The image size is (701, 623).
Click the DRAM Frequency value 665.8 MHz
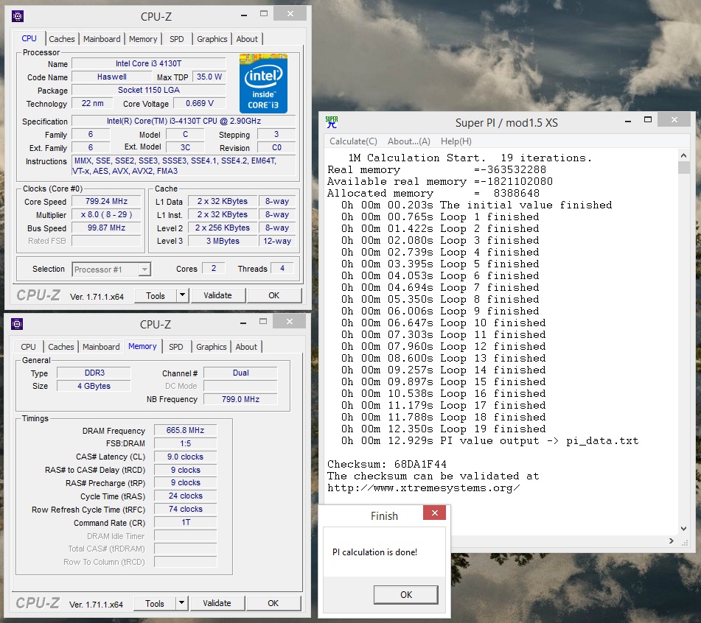185,430
